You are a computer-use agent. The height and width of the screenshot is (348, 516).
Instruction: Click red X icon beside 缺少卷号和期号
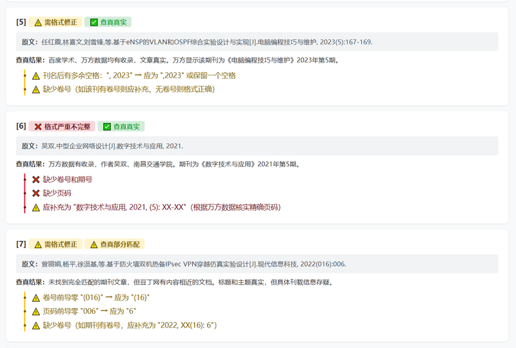[36, 180]
